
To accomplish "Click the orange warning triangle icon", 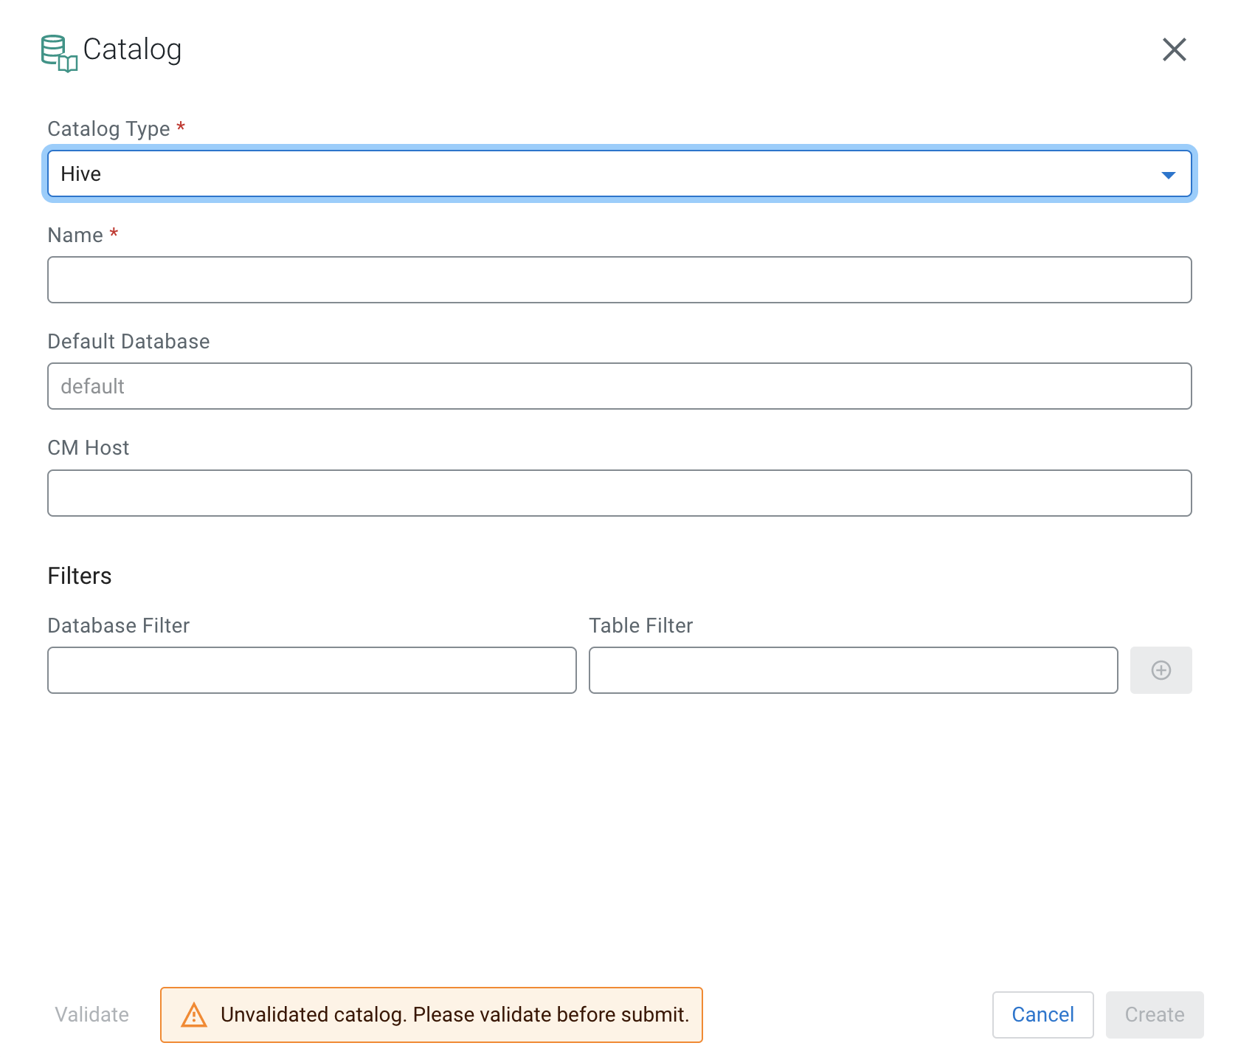I will (194, 1015).
